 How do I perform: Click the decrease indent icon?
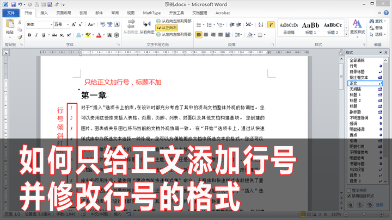pyautogui.click(x=232, y=24)
